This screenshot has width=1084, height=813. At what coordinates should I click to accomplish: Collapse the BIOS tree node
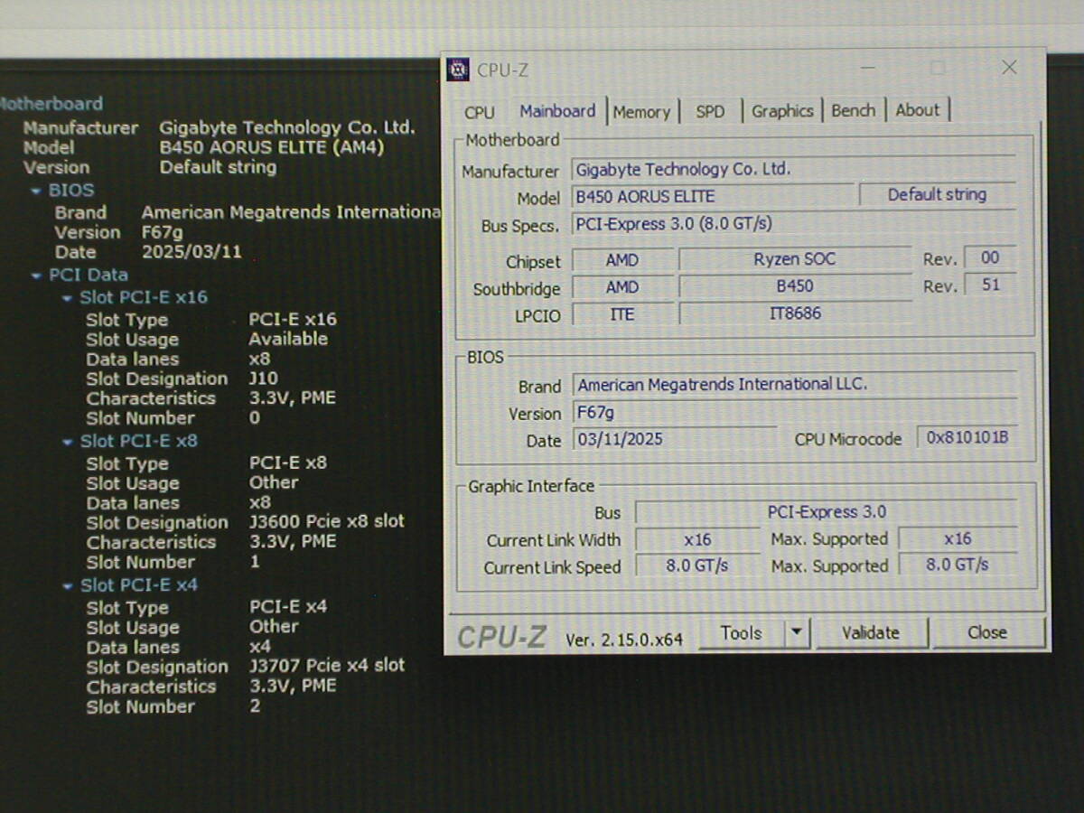36,191
